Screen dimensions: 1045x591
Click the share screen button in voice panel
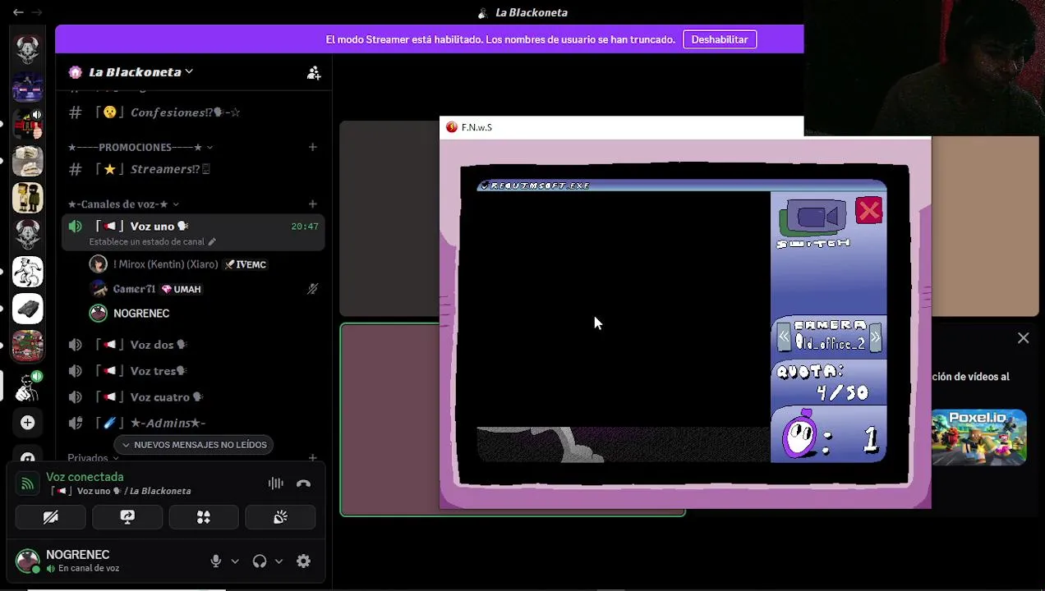[127, 517]
